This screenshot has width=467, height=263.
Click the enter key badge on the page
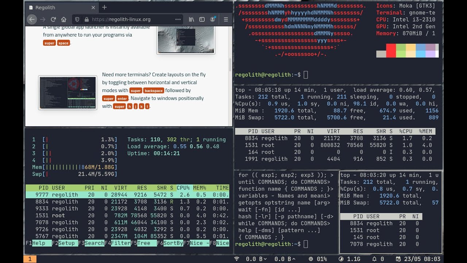tap(122, 99)
